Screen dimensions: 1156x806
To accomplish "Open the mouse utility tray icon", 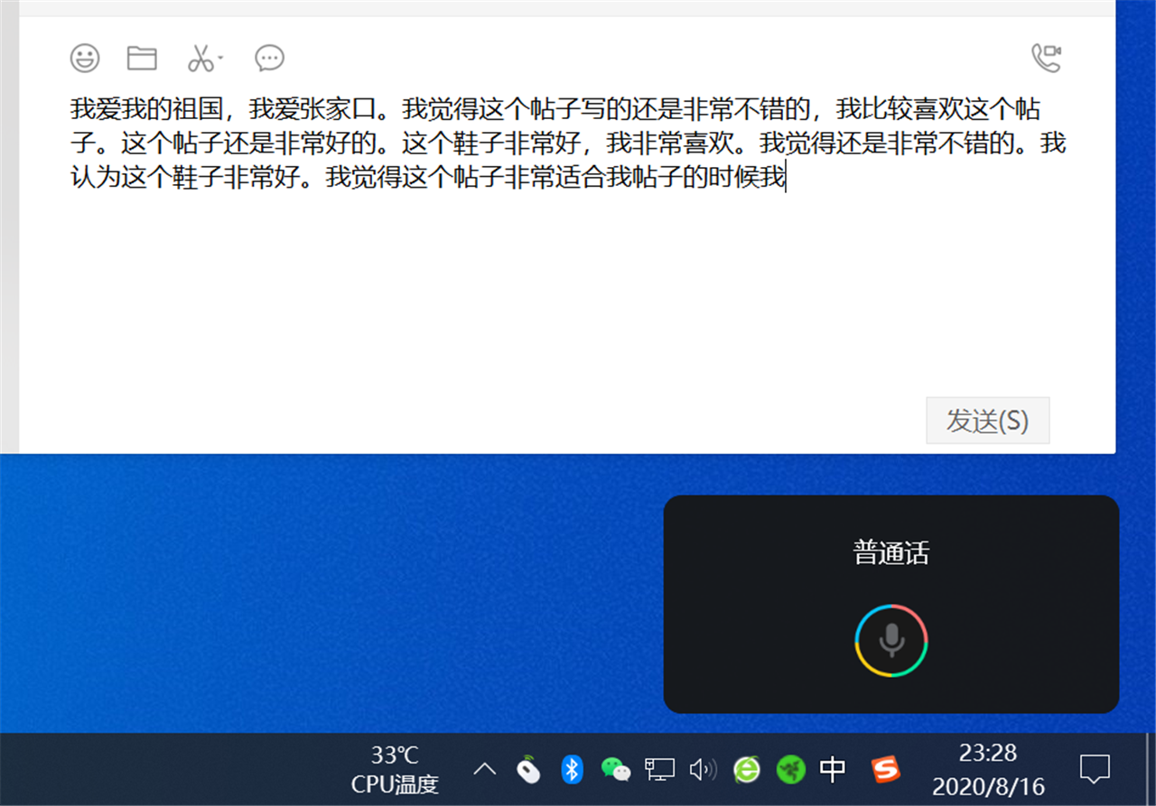I will pos(528,769).
